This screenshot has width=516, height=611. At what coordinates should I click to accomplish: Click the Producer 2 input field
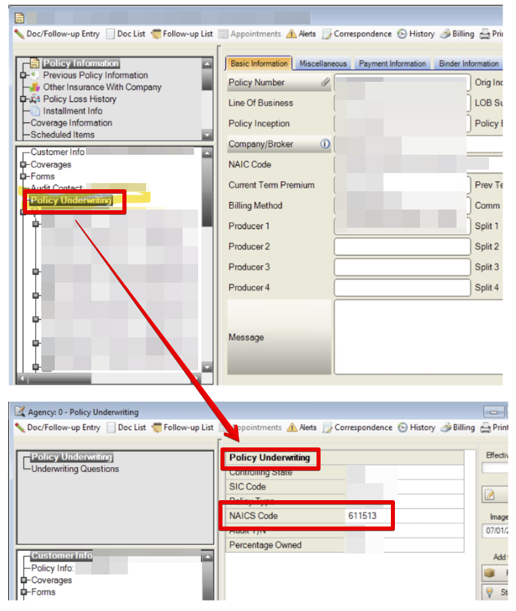pyautogui.click(x=402, y=247)
